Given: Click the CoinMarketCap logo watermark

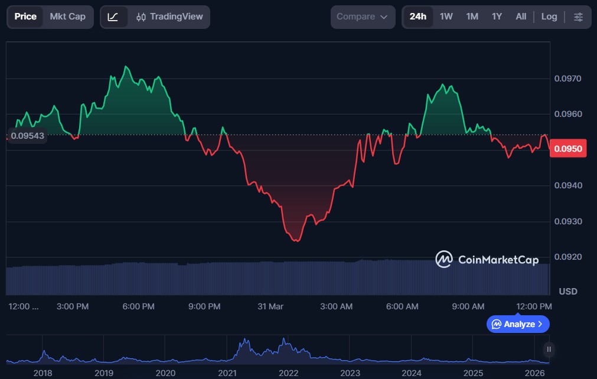Looking at the screenshot, I should [x=487, y=260].
